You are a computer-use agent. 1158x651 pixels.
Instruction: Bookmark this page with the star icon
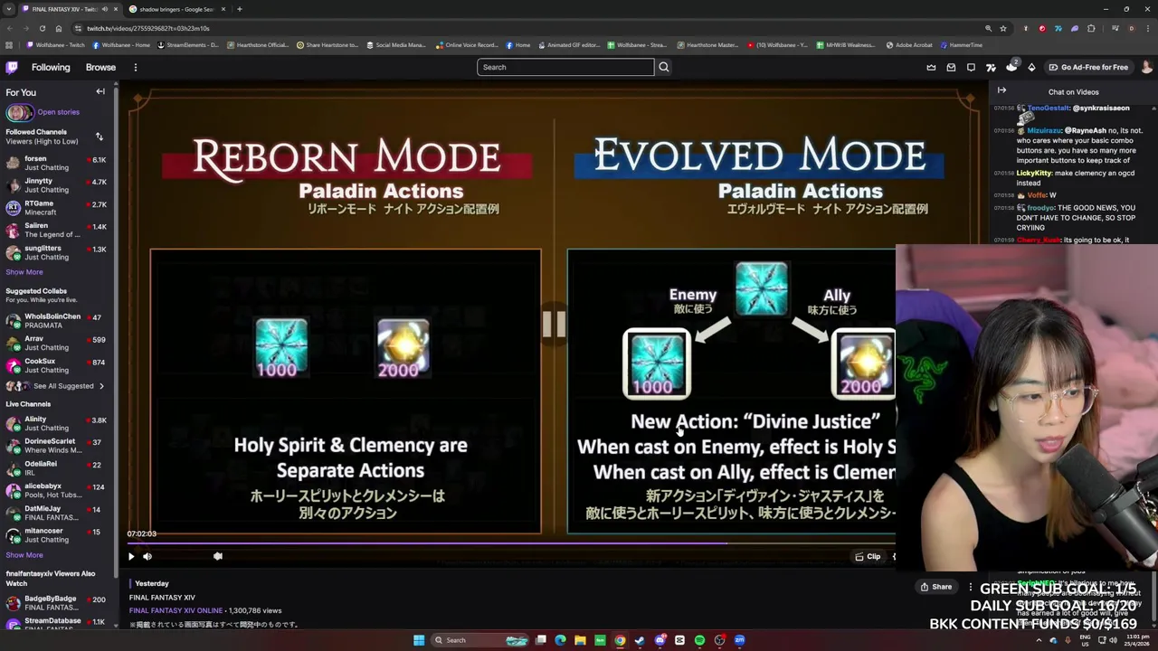pos(1002,28)
